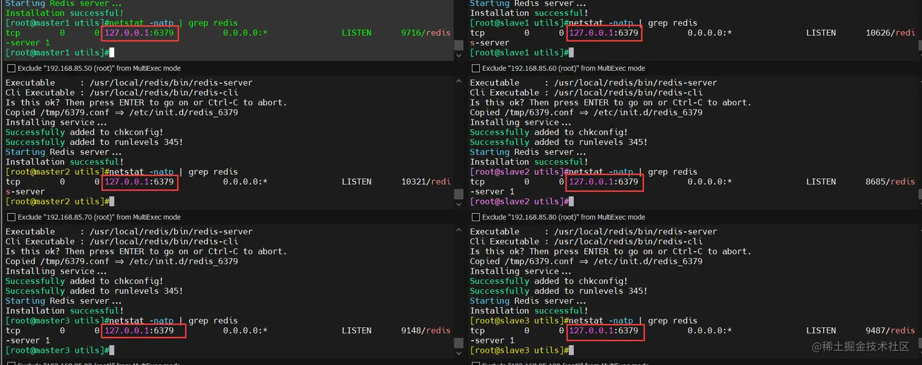This screenshot has width=922, height=365.
Task: Click 'Successfully added to runlevels 345!' in slave2 terminal
Action: pos(559,142)
